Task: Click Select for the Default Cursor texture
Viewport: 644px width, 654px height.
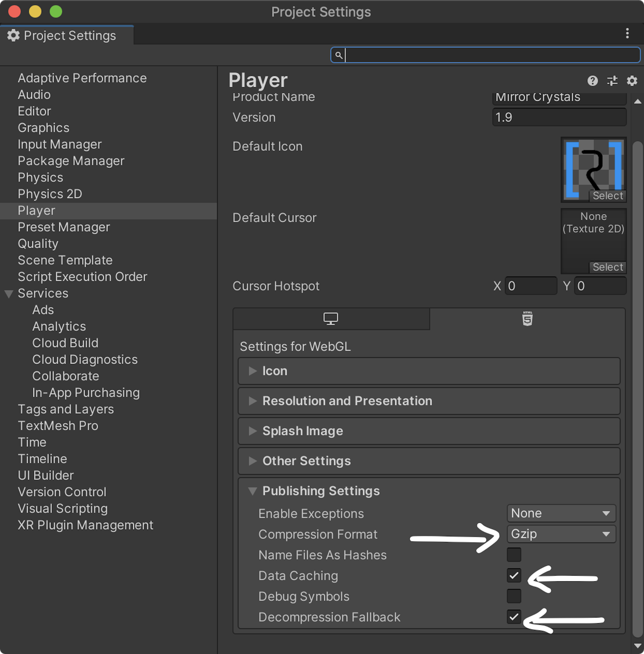Action: [x=607, y=267]
